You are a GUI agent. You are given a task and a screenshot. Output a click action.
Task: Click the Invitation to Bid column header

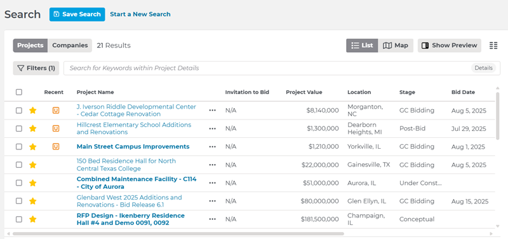(x=247, y=92)
